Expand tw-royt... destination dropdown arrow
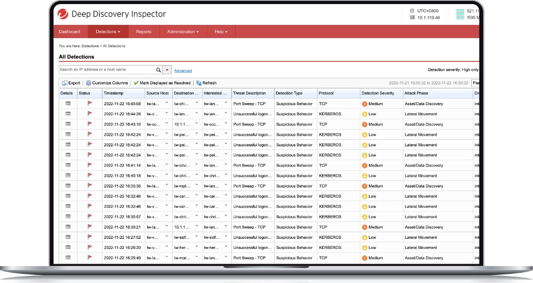533x283 pixels. (x=197, y=185)
